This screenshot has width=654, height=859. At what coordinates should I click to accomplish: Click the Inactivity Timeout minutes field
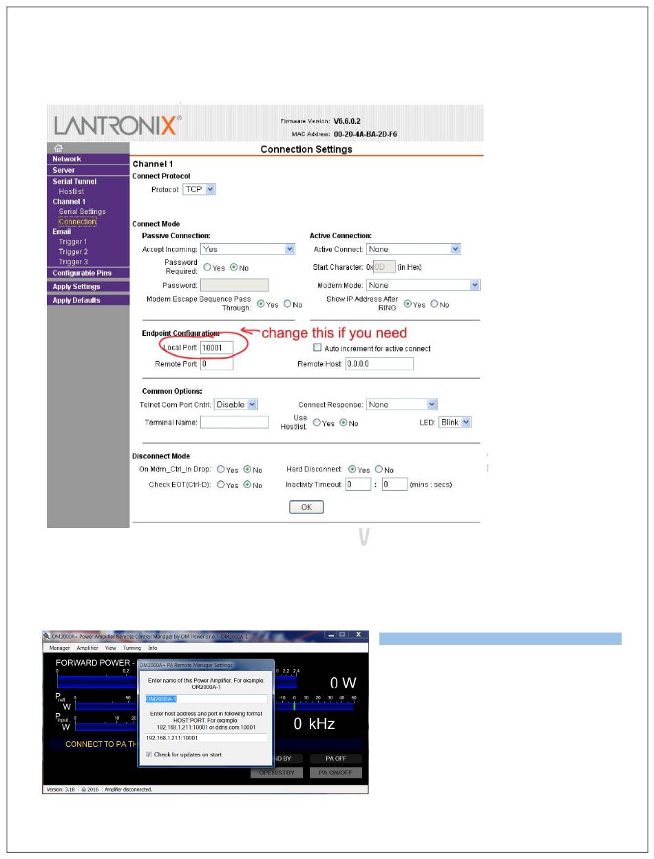[358, 485]
